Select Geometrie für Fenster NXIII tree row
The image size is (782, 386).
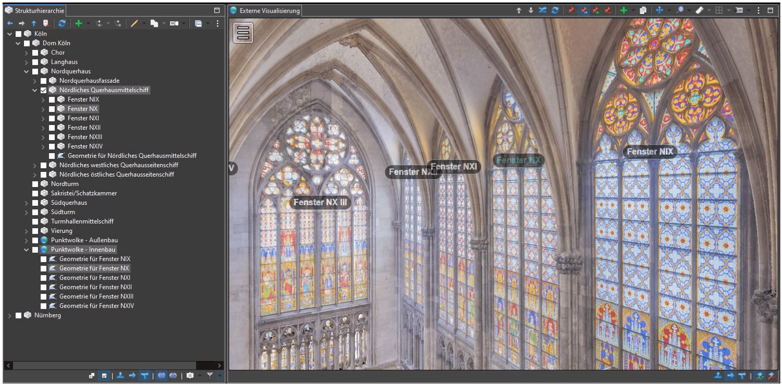pos(96,296)
